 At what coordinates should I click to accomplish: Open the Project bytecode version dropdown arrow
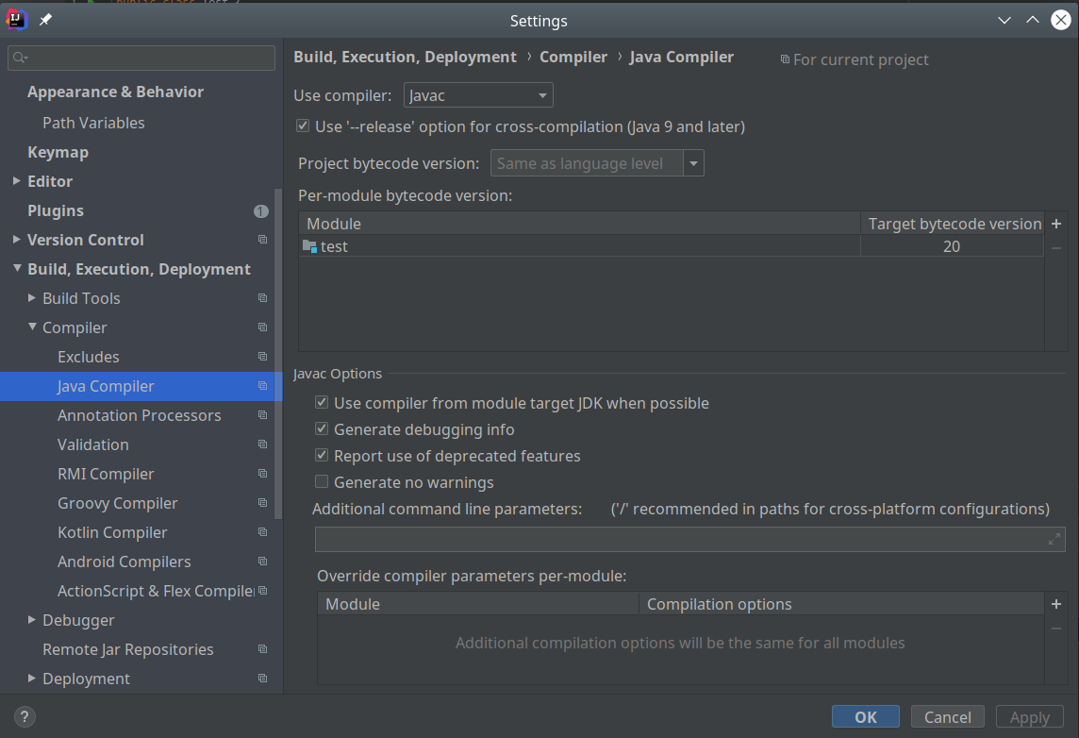(693, 163)
